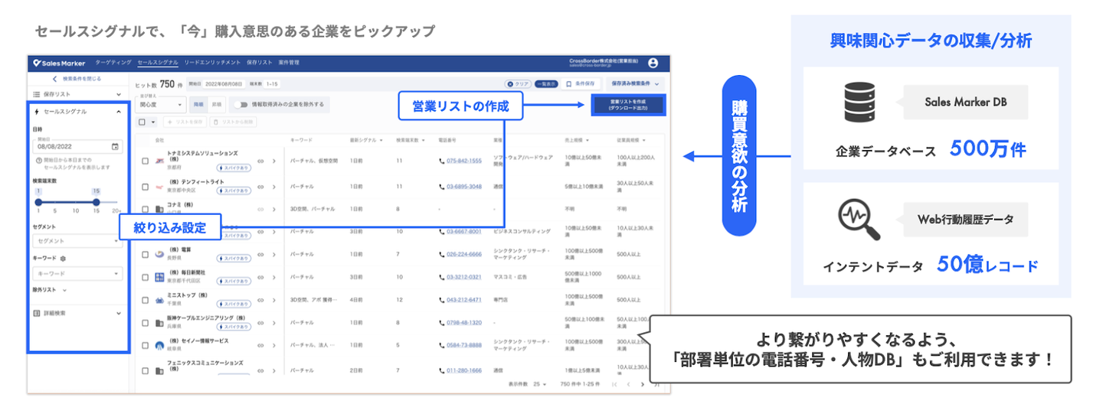Click the left handle of 検索端末数 slider
This screenshot has height=404, width=1103.
click(x=38, y=202)
